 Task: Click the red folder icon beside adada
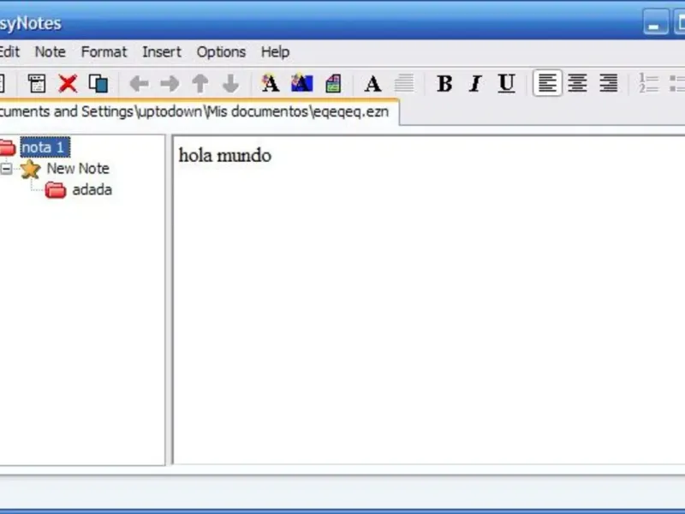pyautogui.click(x=56, y=189)
